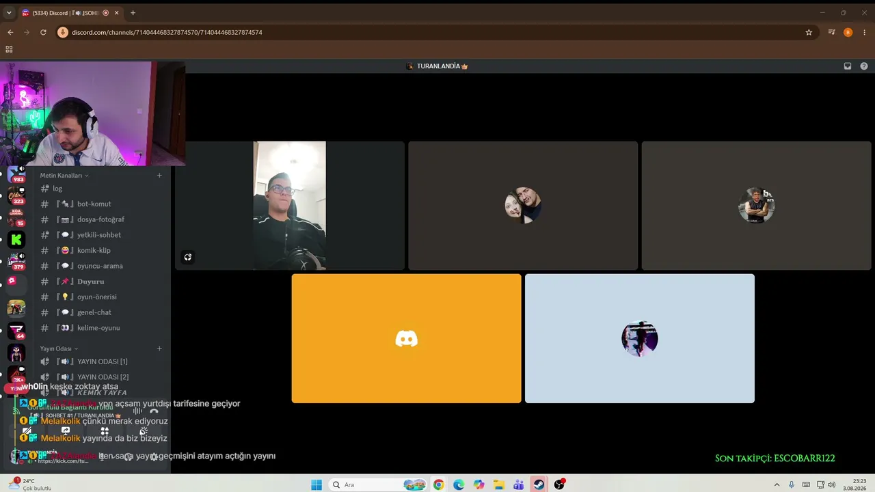
Task: Open the KOA Gaming server icon
Action: [x=16, y=217]
